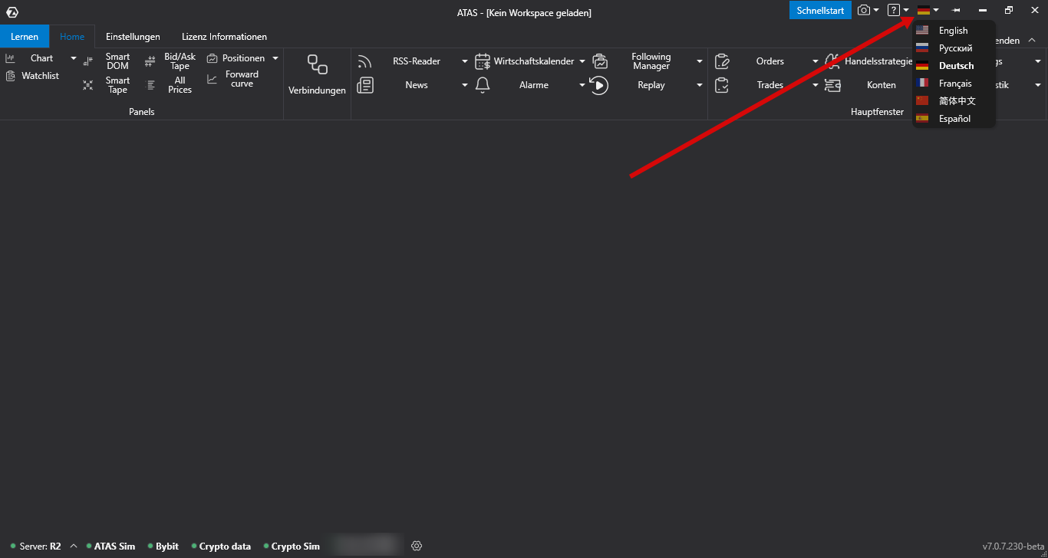
Task: Open status bar settings gear
Action: (x=417, y=546)
